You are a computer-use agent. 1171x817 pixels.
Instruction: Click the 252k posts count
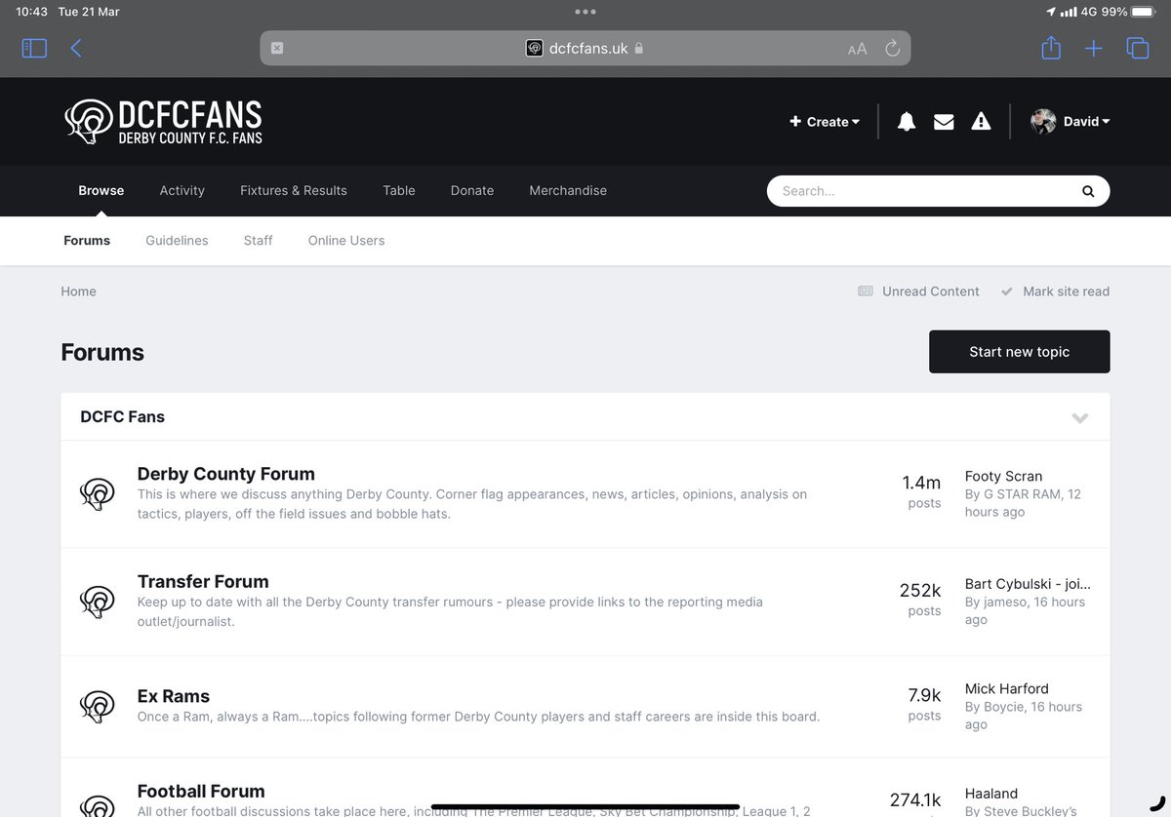pos(920,590)
